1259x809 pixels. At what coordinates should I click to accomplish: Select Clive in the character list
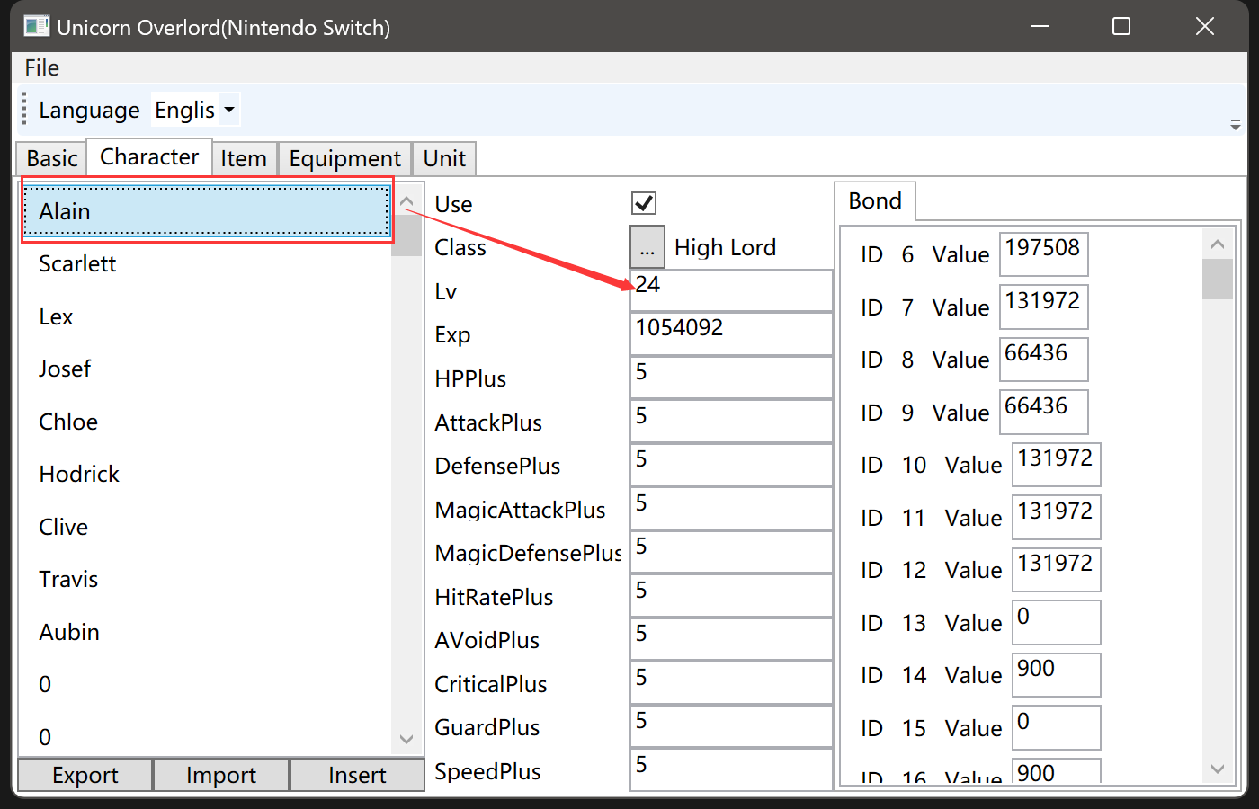coord(207,527)
